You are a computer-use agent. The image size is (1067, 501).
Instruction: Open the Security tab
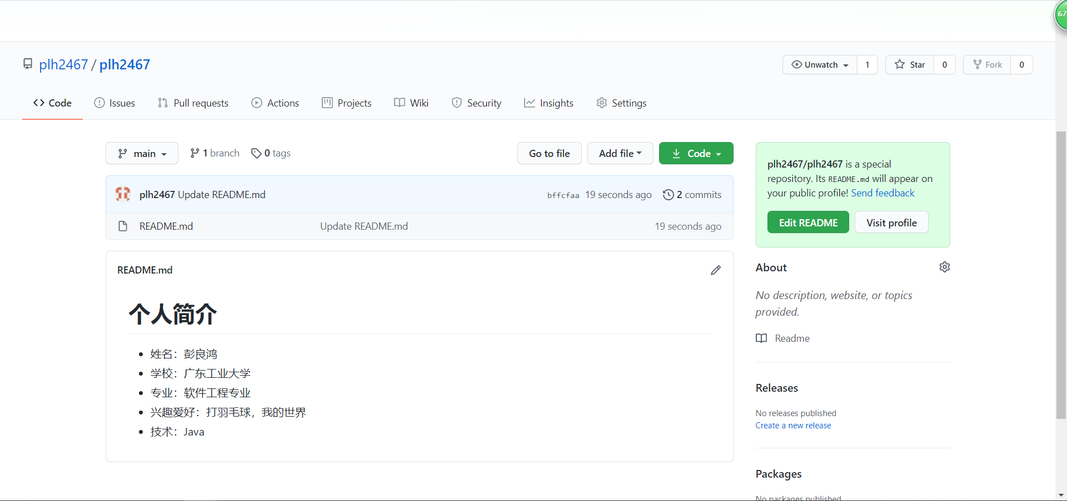pos(476,103)
